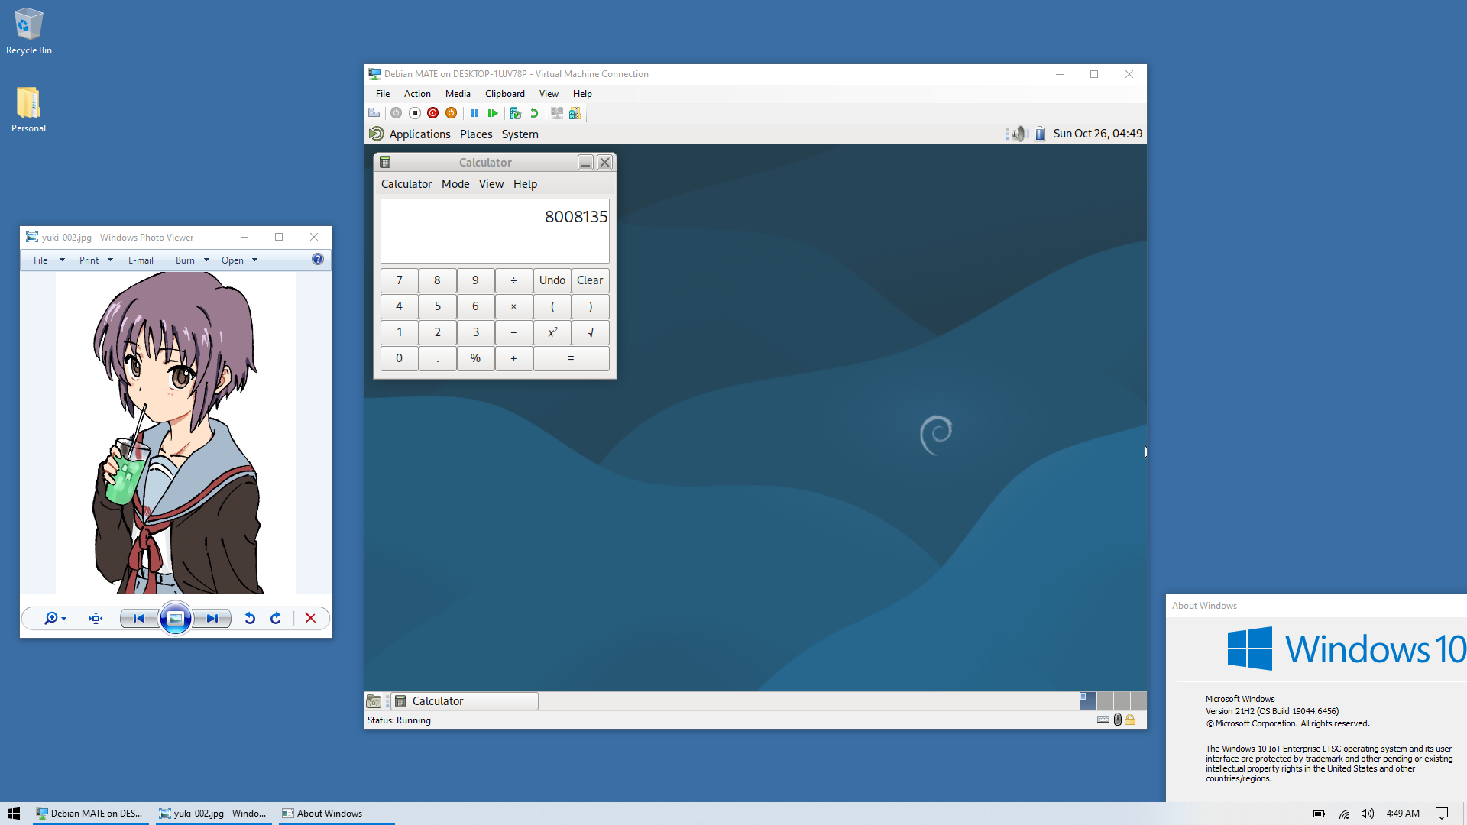Click the green Revert icon

(x=534, y=113)
